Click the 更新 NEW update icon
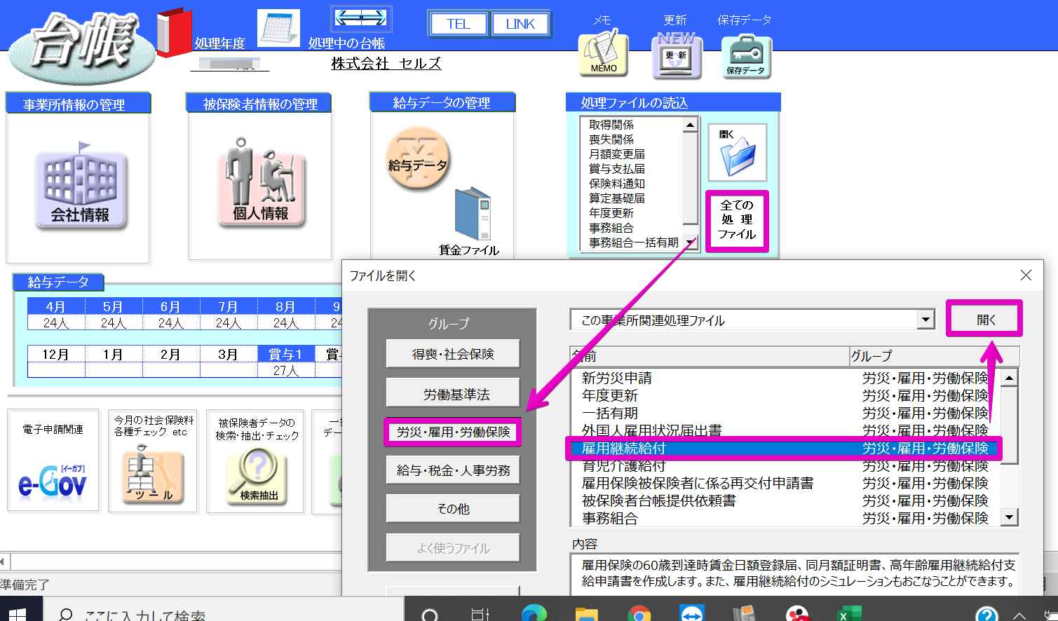 pyautogui.click(x=676, y=55)
